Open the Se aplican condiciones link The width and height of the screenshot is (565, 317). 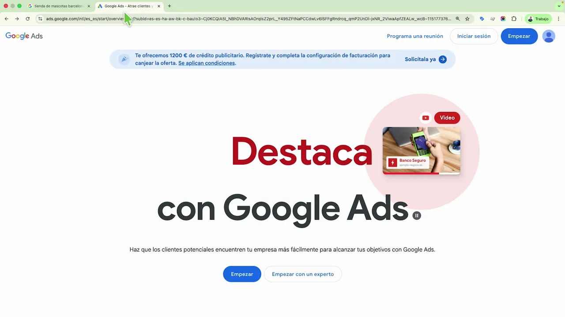(x=207, y=63)
